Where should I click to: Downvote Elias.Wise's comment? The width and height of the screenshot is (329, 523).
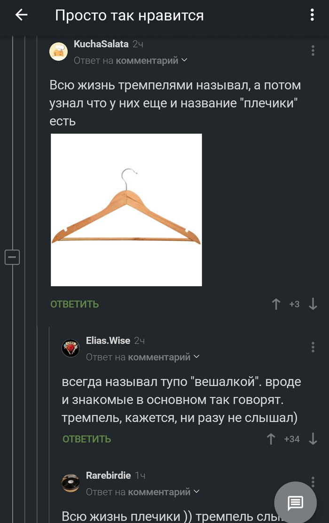click(313, 439)
